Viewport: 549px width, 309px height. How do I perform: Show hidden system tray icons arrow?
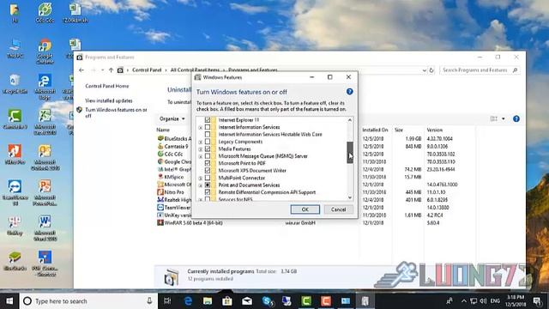pyautogui.click(x=463, y=301)
